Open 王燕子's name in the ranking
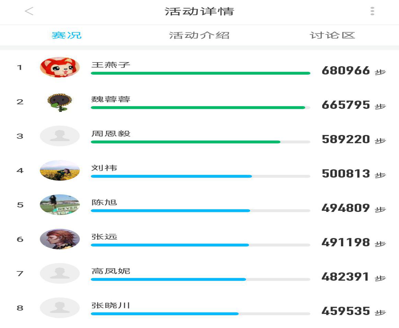 point(111,65)
